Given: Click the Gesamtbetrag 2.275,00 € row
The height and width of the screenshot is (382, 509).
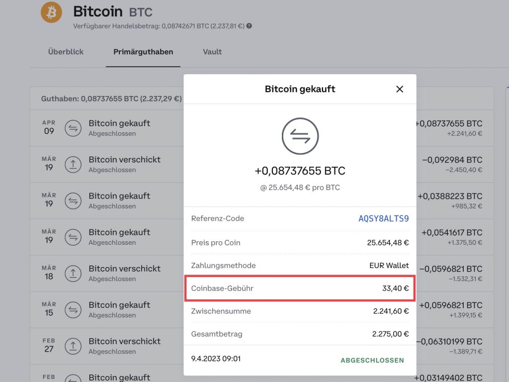Looking at the screenshot, I should click(x=300, y=334).
